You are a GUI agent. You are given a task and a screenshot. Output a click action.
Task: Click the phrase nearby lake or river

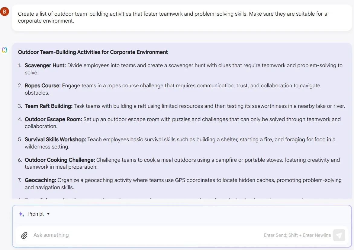[321, 106]
